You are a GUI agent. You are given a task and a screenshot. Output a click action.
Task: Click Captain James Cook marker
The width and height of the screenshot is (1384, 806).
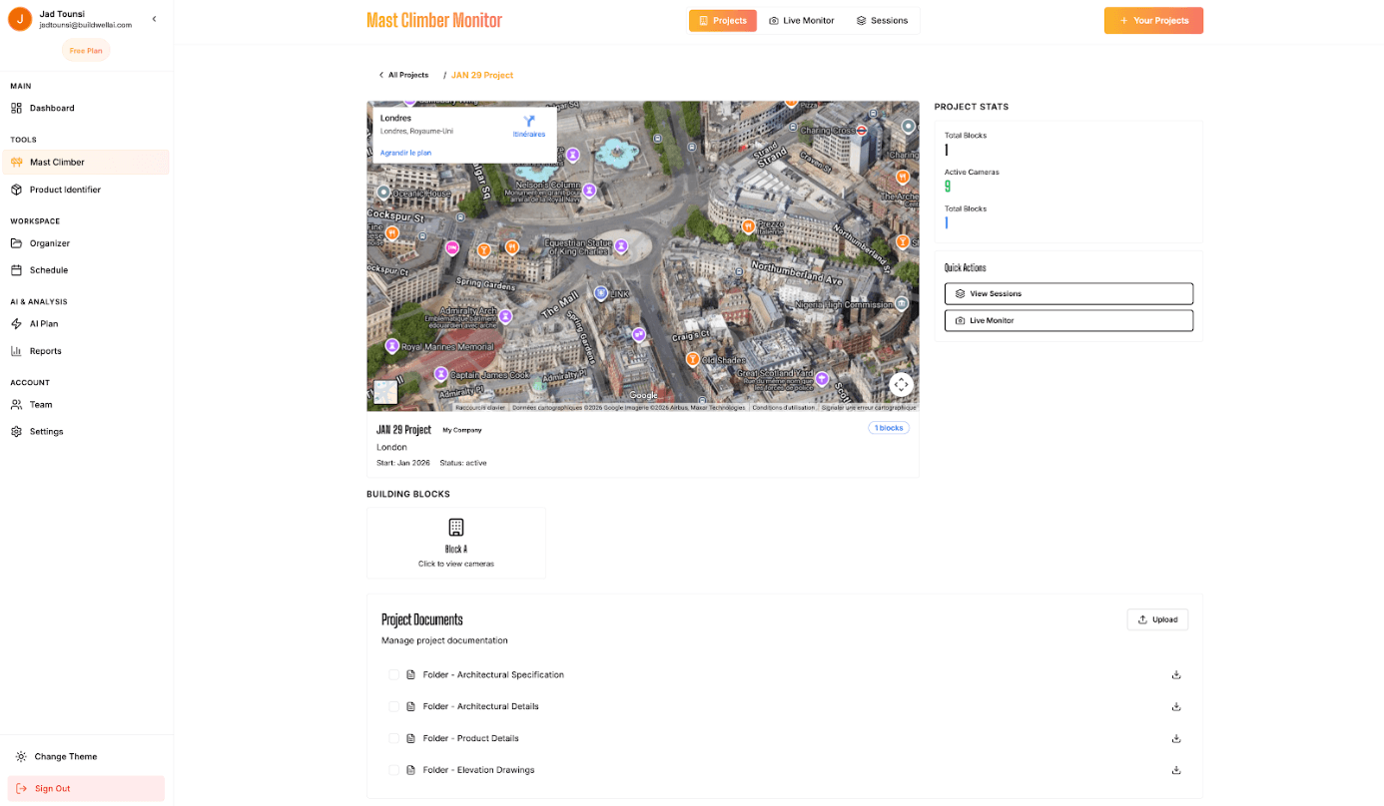tap(440, 373)
